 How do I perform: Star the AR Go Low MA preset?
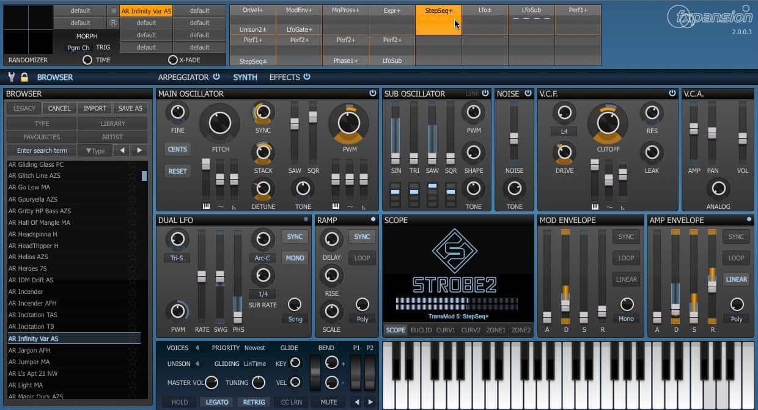131,188
